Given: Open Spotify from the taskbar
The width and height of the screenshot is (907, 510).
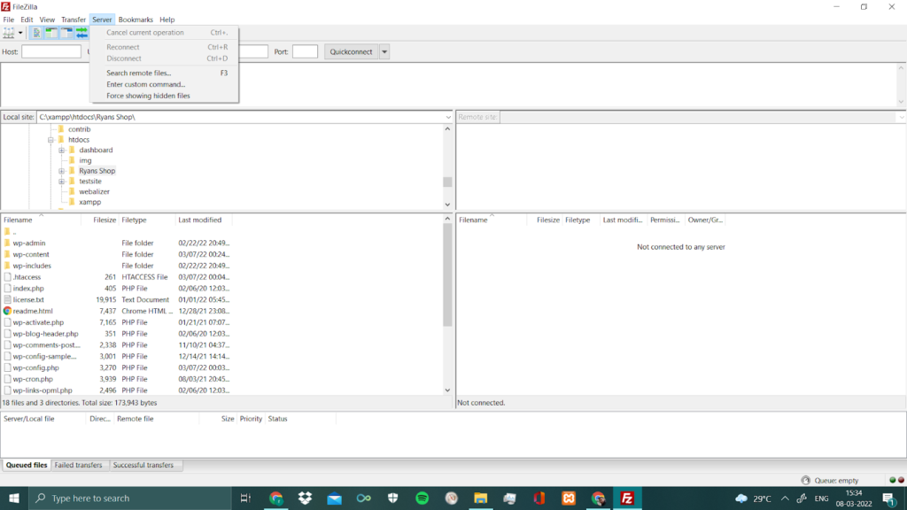Looking at the screenshot, I should click(422, 498).
